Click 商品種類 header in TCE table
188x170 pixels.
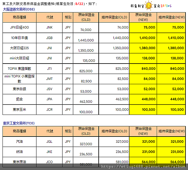pyautogui.click(x=19, y=131)
